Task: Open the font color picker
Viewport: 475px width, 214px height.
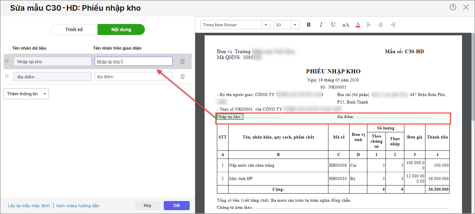Action: (358, 25)
